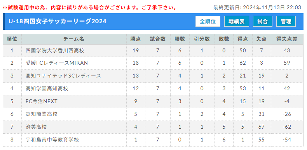Select team 高知商業高校
The width and height of the screenshot is (307, 150).
(x=42, y=114)
